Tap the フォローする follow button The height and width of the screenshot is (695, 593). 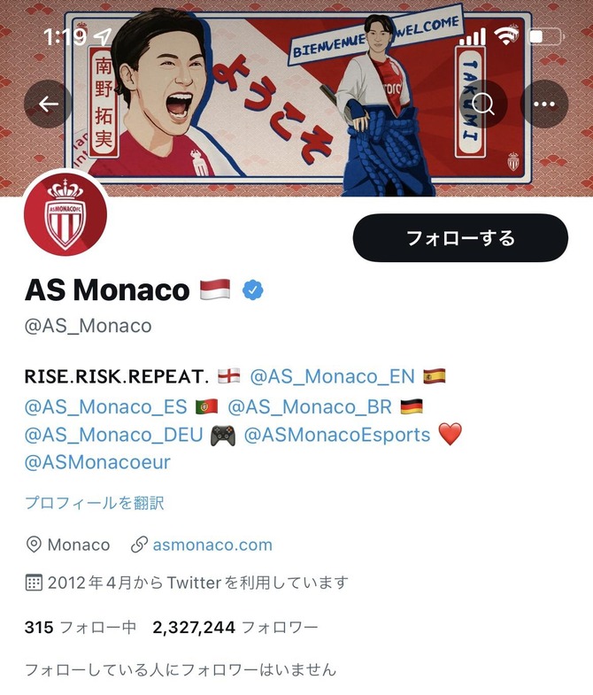click(460, 238)
